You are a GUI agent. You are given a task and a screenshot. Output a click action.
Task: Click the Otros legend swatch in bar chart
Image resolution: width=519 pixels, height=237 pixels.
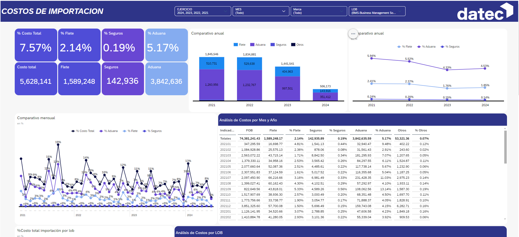point(293,45)
